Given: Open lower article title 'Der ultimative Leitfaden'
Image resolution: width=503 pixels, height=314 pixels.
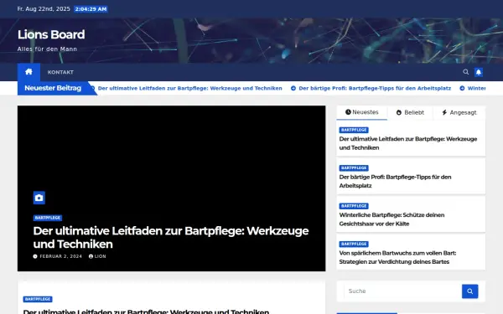Looking at the screenshot, I should click(146, 311).
